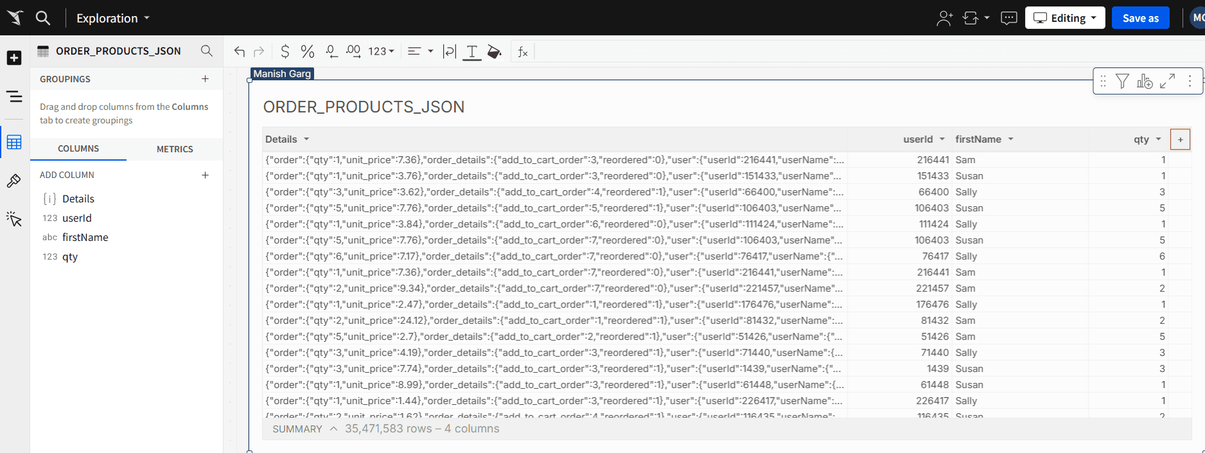Toggle text wrap icon in toolbar
The image size is (1205, 453).
coord(450,51)
